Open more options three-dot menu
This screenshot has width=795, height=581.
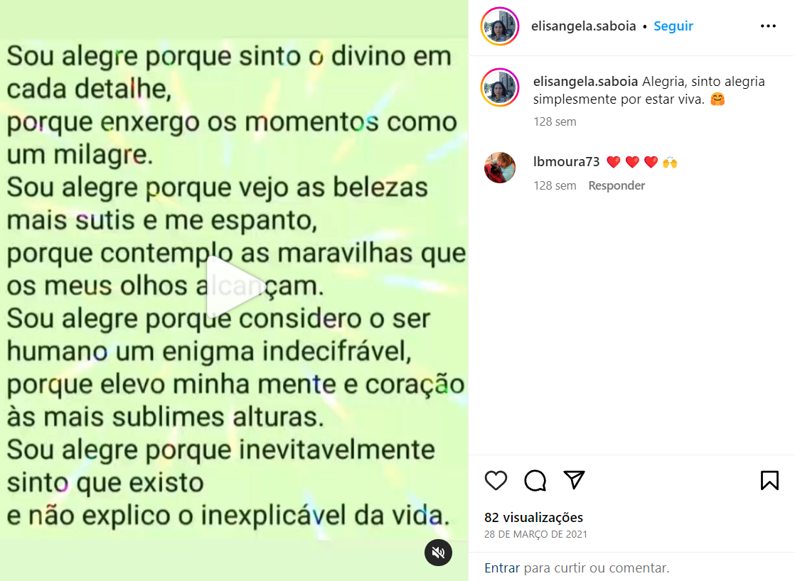[768, 26]
